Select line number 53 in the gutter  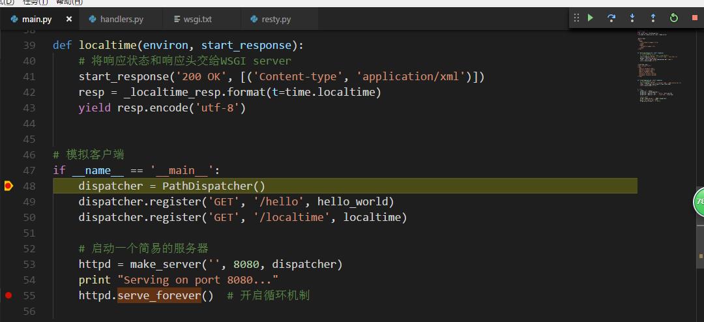coord(29,264)
